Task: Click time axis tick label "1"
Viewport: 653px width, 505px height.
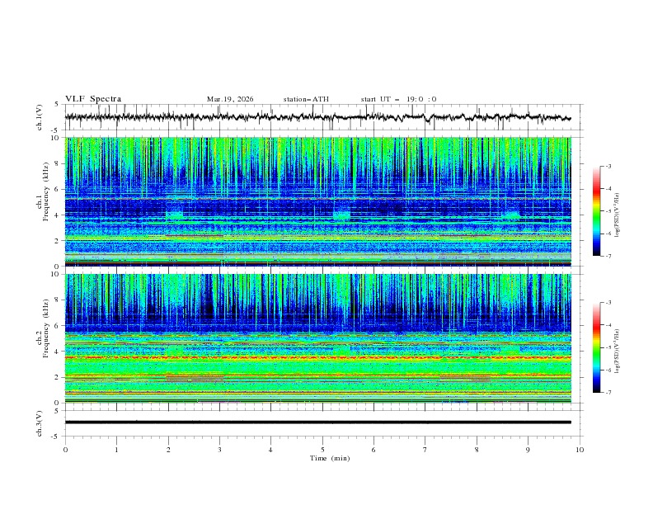Action: (117, 450)
